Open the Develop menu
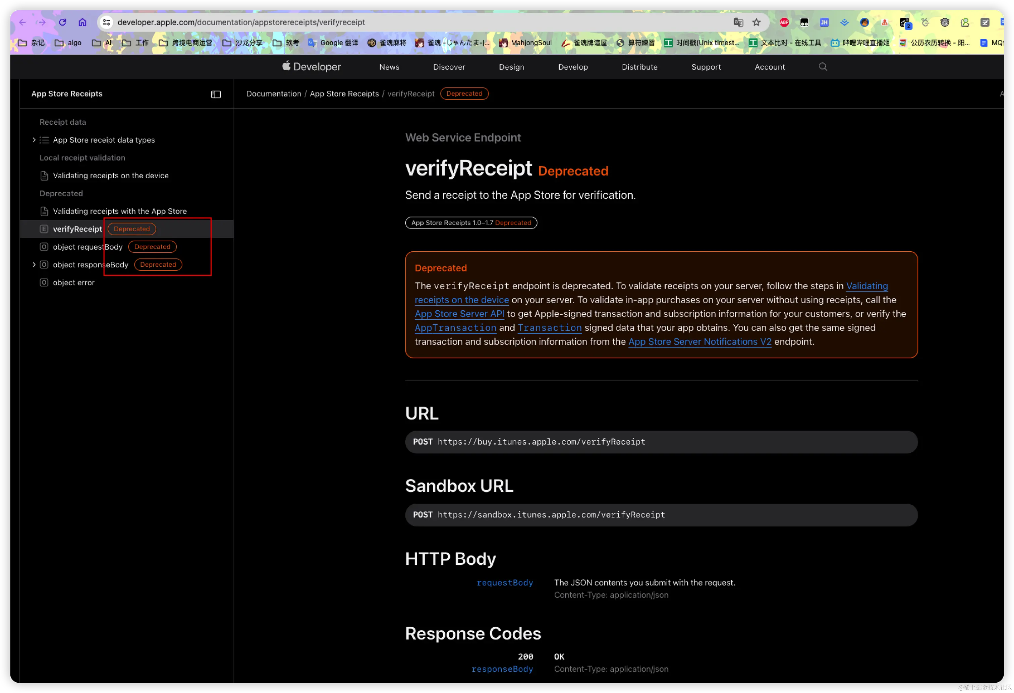 [x=573, y=67]
